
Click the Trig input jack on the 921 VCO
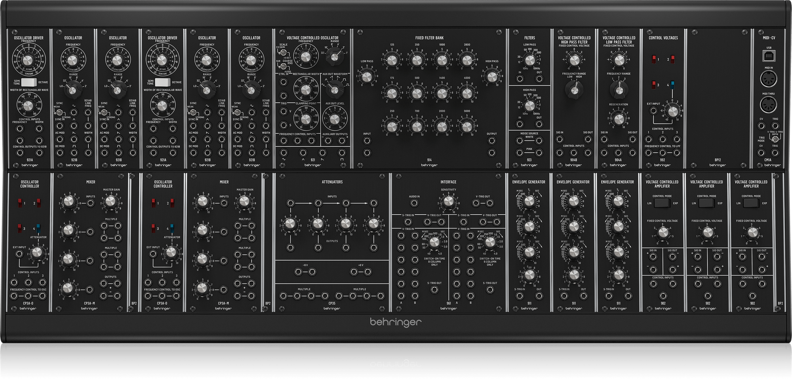point(283,111)
